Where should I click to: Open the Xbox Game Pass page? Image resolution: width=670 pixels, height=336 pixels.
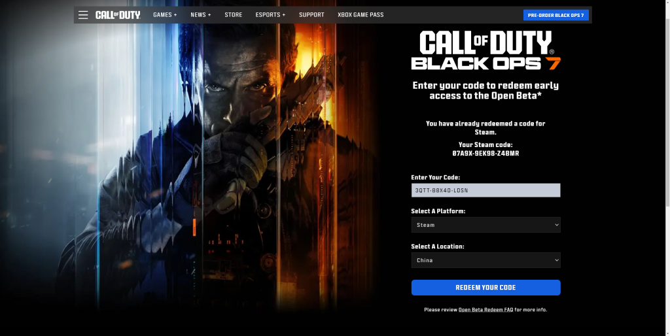[361, 15]
